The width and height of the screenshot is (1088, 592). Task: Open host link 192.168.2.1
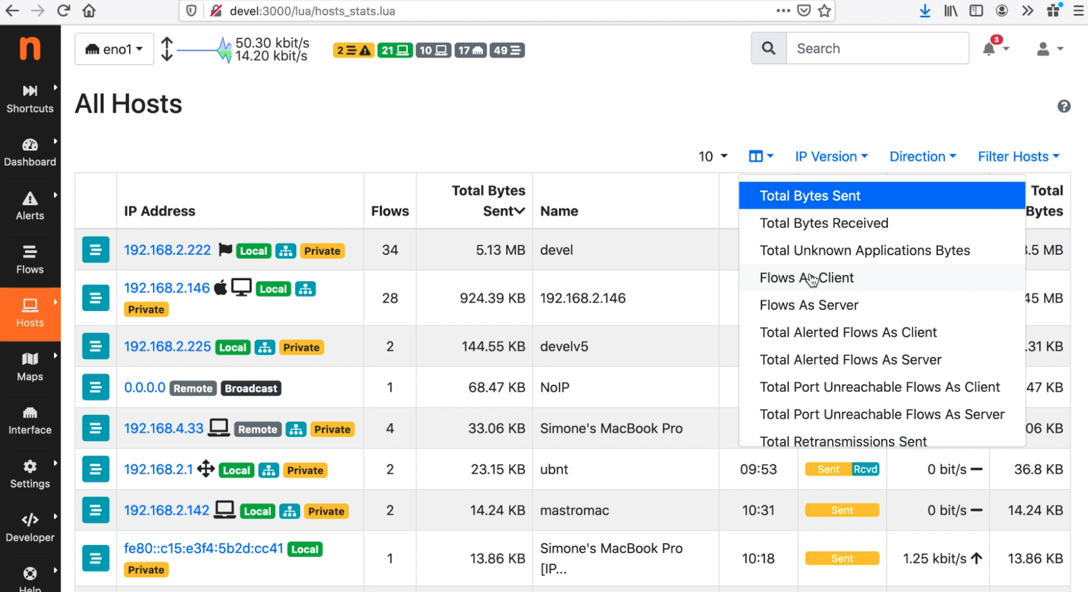158,469
